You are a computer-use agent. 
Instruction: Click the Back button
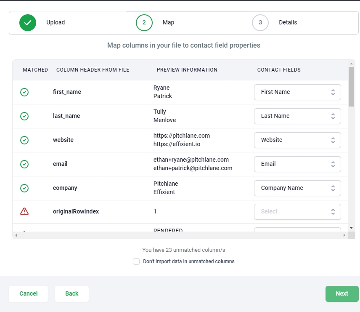[x=71, y=294]
